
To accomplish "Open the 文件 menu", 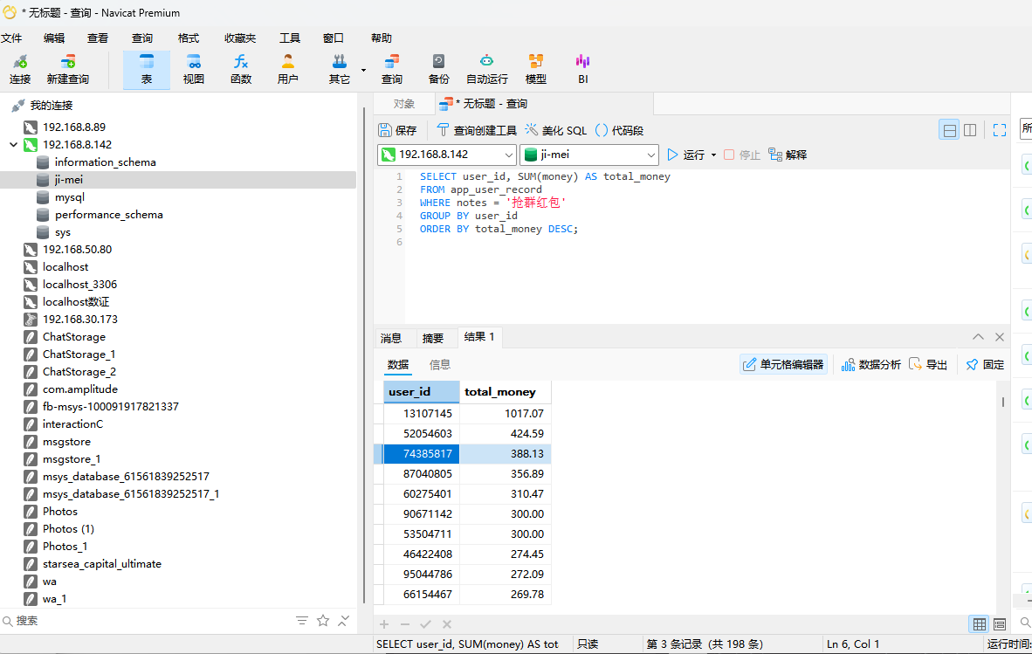I will click(11, 38).
